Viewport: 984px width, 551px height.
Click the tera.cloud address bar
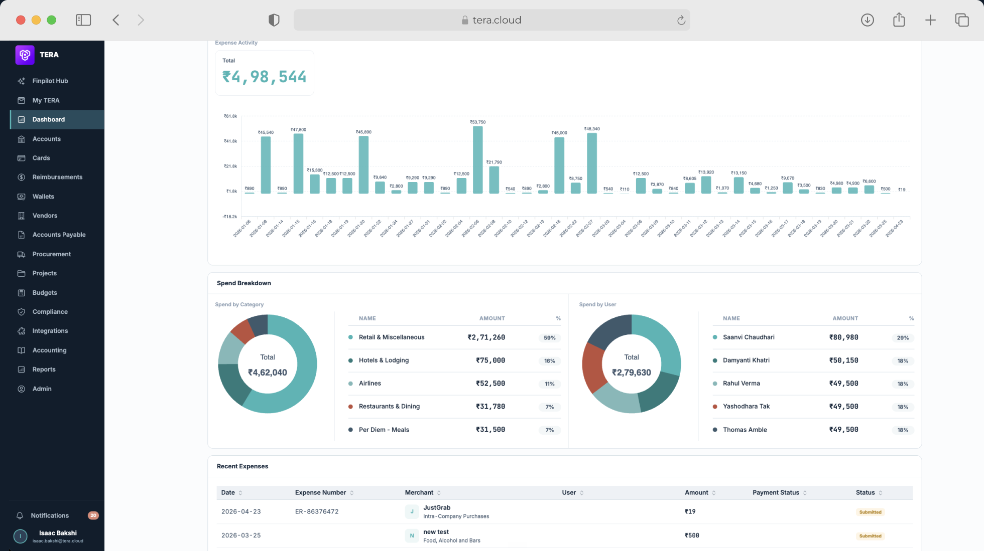(491, 20)
